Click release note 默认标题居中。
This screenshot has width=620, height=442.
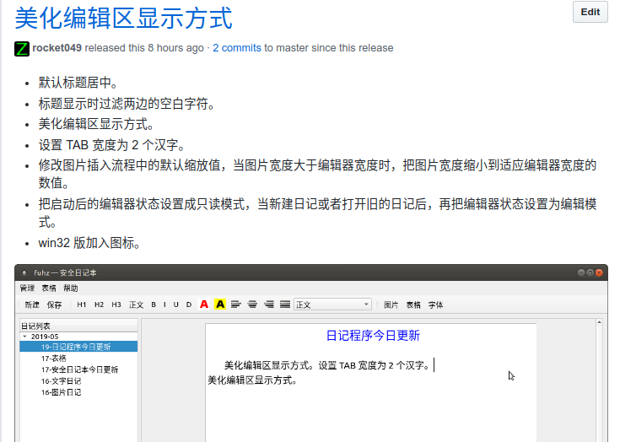(x=78, y=83)
